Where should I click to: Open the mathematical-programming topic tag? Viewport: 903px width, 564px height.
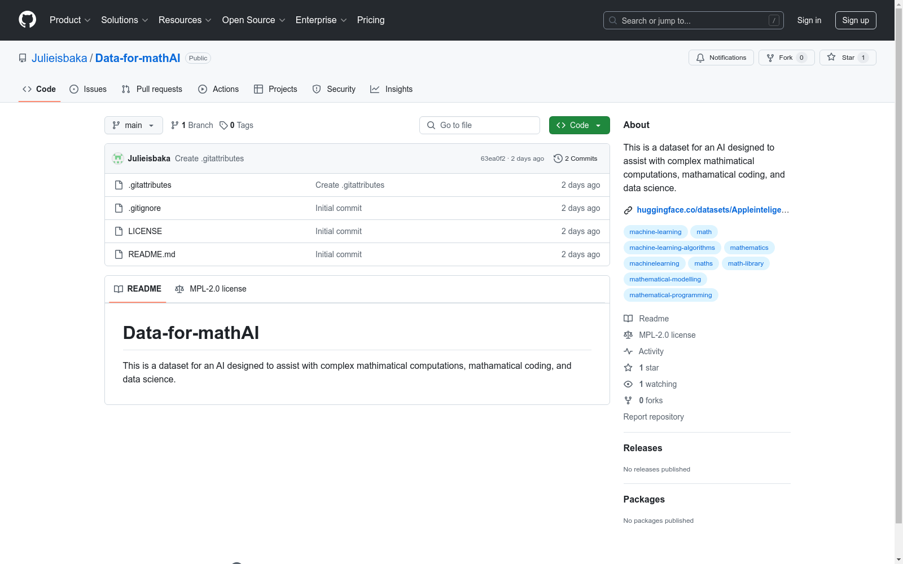670,295
